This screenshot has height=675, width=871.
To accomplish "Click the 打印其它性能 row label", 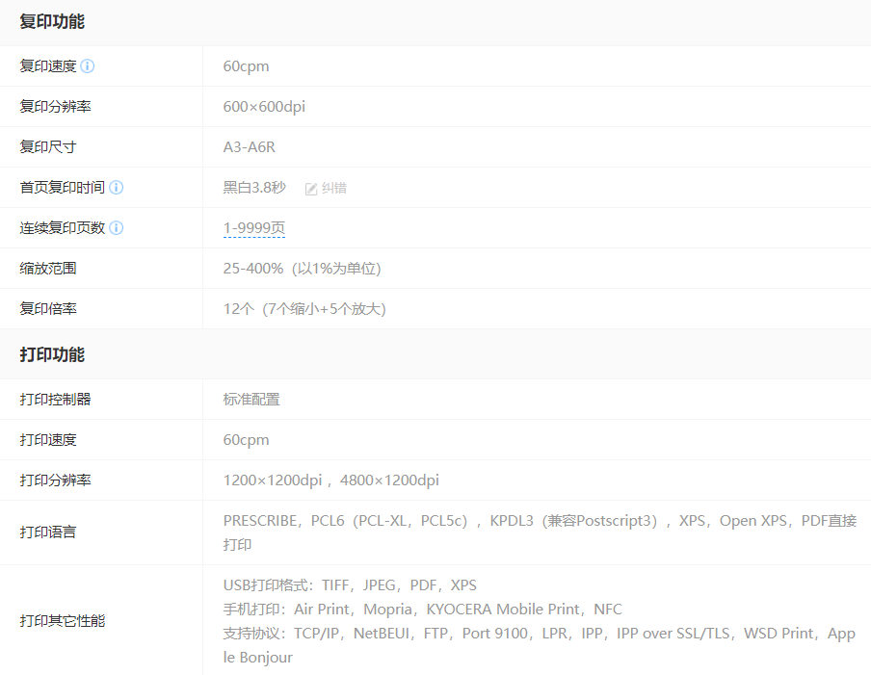I will point(63,620).
